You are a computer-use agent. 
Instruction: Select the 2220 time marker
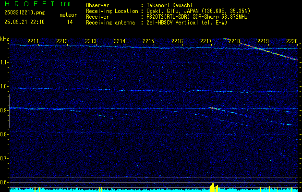(291, 41)
